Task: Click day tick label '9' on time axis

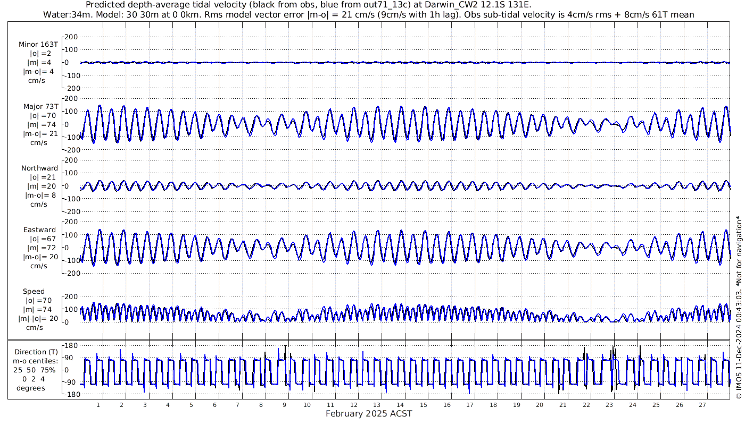Action: click(284, 404)
